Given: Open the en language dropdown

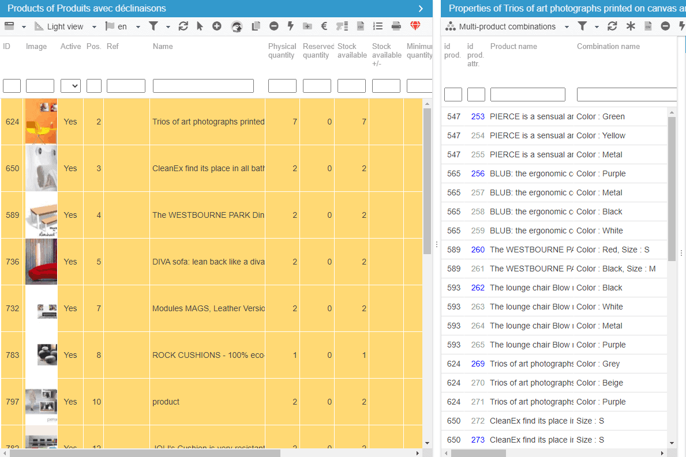Looking at the screenshot, I should click(122, 27).
